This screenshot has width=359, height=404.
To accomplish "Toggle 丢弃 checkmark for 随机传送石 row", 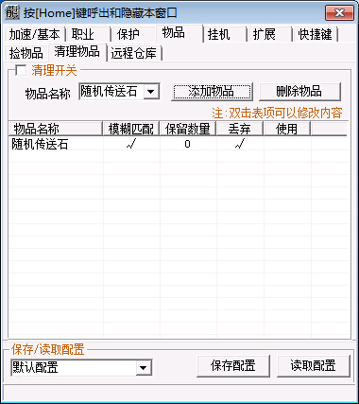I will (240, 145).
